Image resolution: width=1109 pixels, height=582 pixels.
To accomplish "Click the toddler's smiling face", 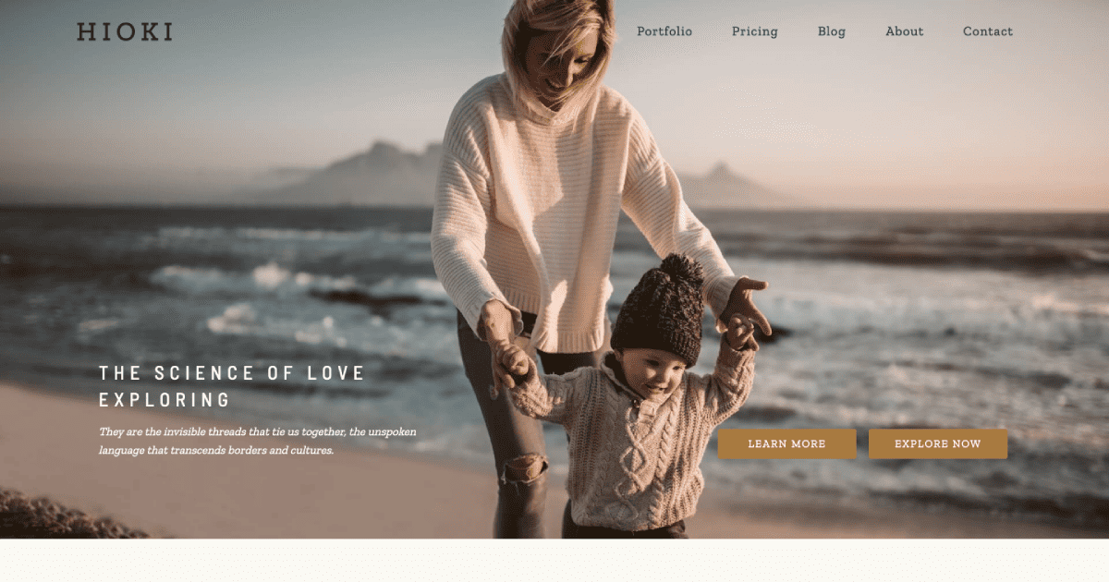I will 656,374.
